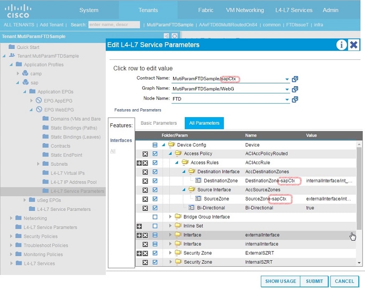
Task: Open the copy icon beside Graph Name
Action: pyautogui.click(x=295, y=89)
